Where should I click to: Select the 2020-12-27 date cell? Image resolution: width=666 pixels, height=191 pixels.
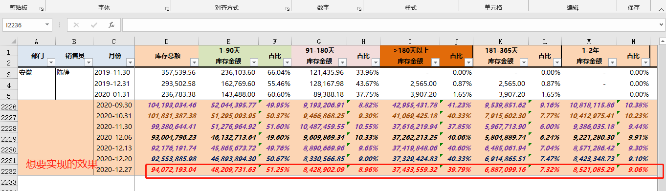point(114,170)
